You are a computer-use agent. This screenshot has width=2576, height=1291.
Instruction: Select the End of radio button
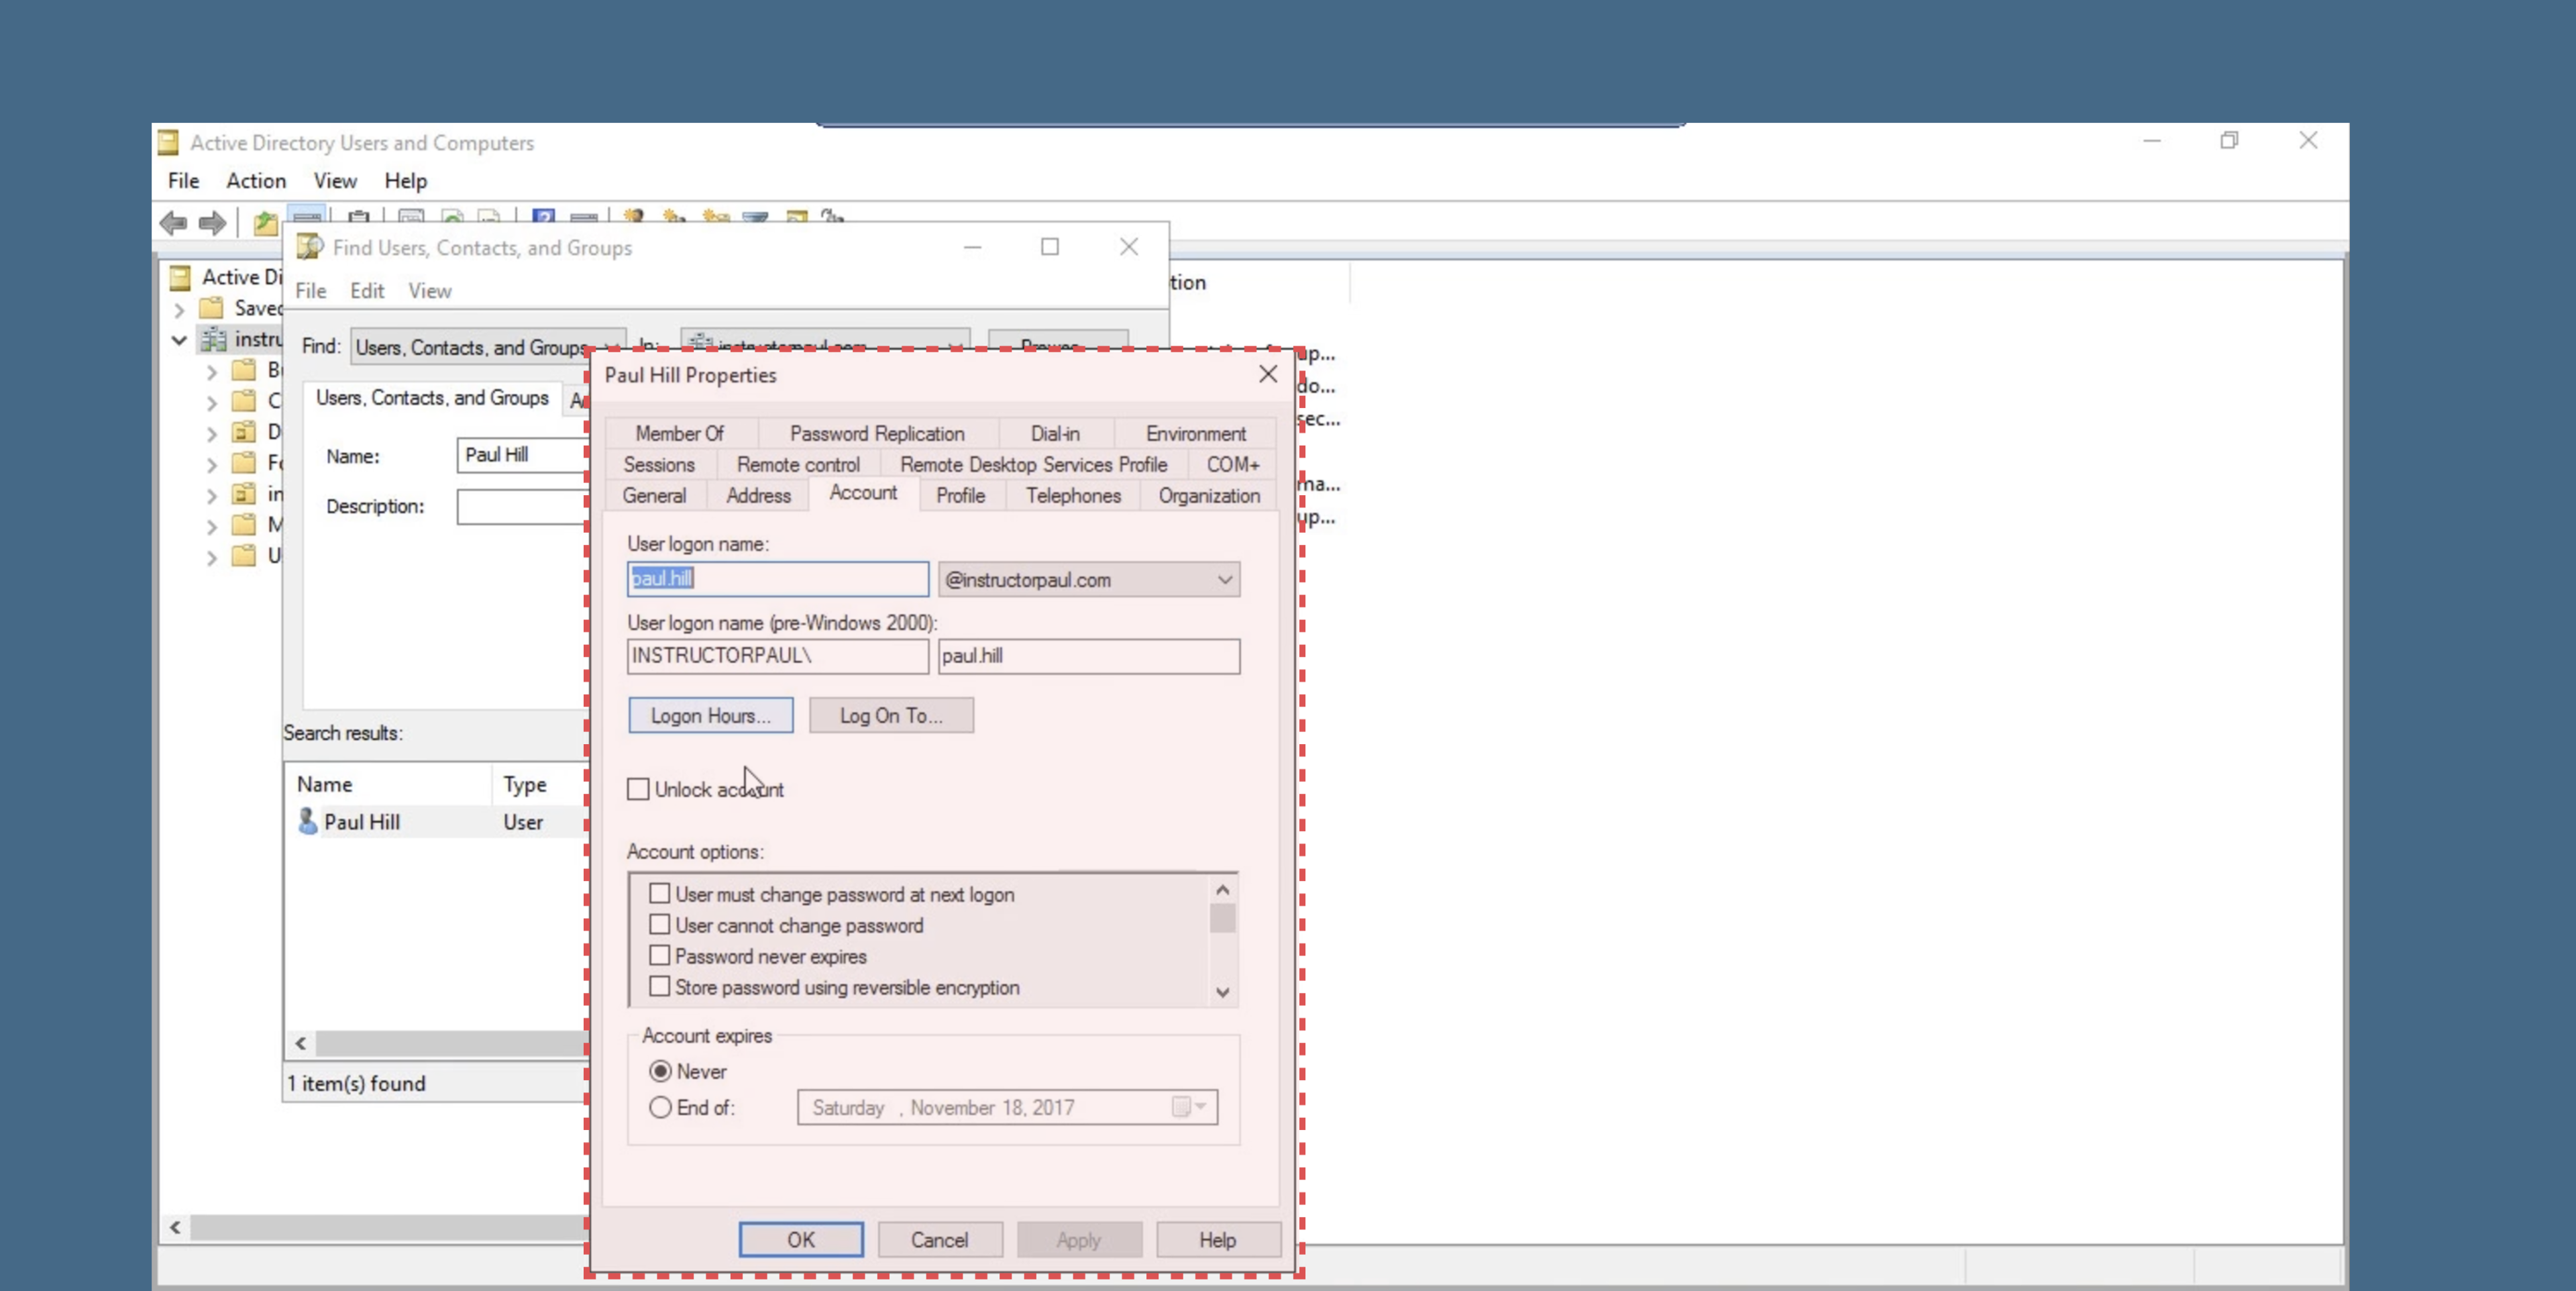click(660, 1107)
